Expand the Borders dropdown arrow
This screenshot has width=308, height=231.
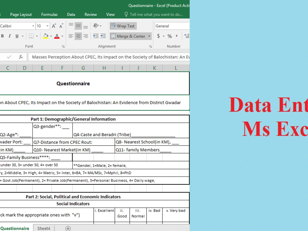click(37, 36)
